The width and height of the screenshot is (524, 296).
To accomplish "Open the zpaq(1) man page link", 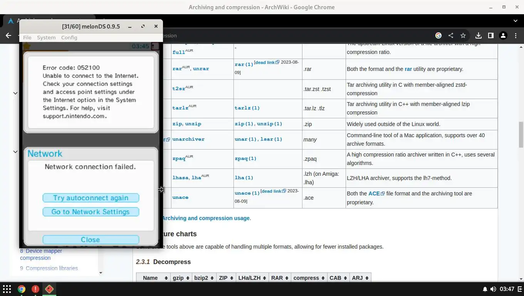I will pos(245,158).
